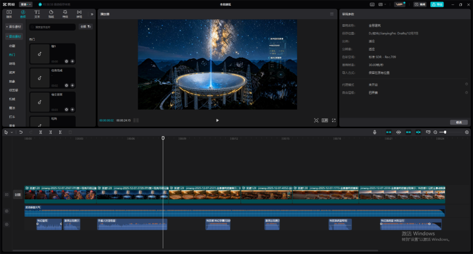
Task: Click the 导出 (Export) button
Action: point(437,4)
